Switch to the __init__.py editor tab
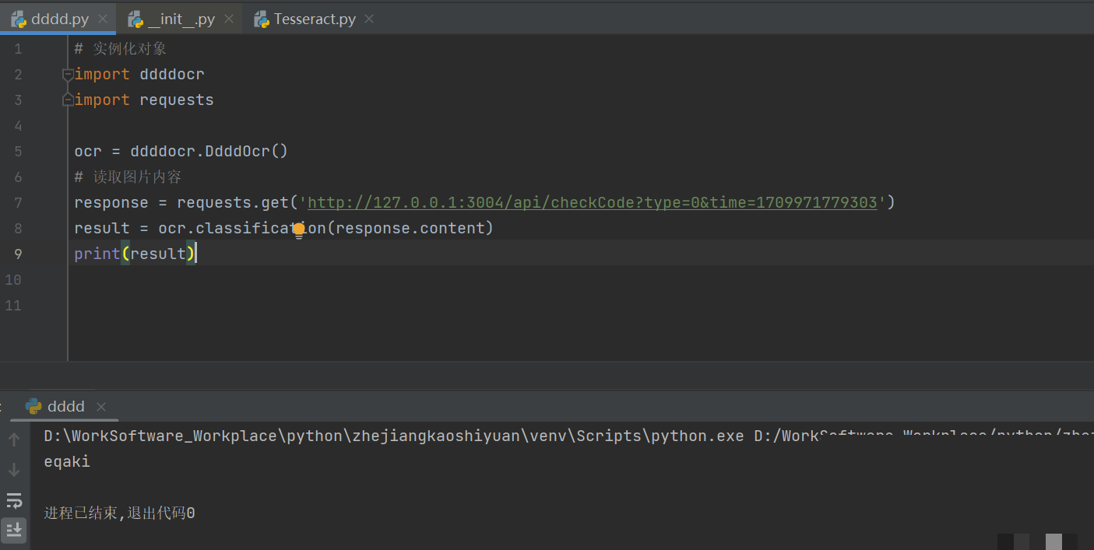 coord(181,19)
